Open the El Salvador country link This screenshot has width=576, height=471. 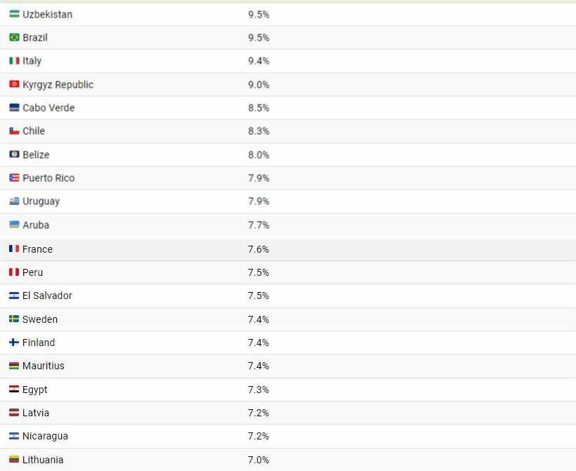click(47, 296)
